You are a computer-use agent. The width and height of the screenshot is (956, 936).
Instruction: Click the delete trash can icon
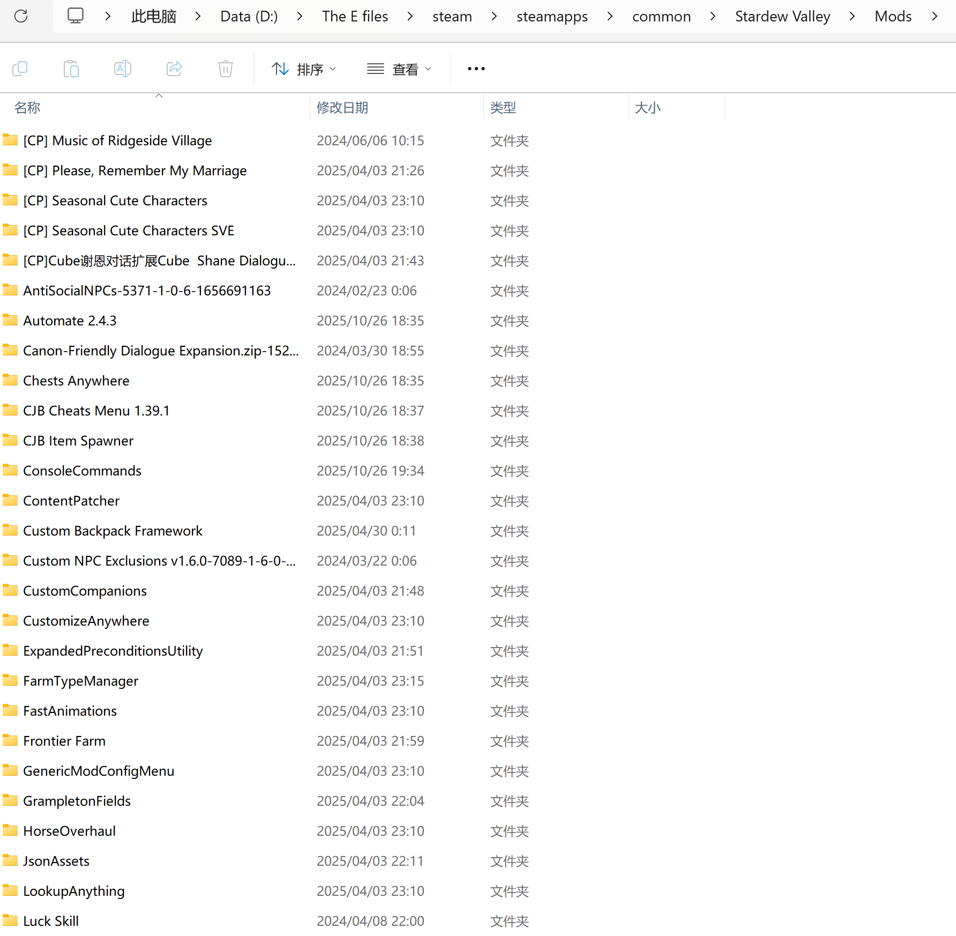[226, 69]
